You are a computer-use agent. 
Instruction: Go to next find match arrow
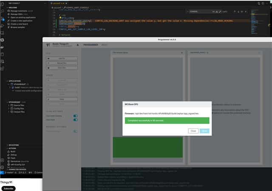[238, 11]
